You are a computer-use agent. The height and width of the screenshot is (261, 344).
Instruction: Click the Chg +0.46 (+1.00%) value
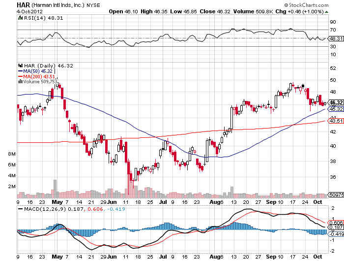pyautogui.click(x=300, y=11)
